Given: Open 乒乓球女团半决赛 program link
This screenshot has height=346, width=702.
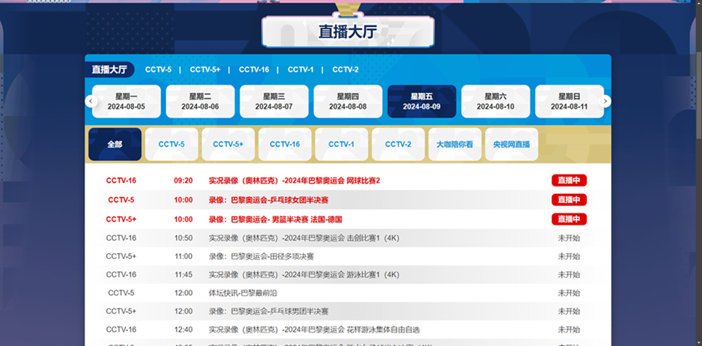Looking at the screenshot, I should (268, 200).
